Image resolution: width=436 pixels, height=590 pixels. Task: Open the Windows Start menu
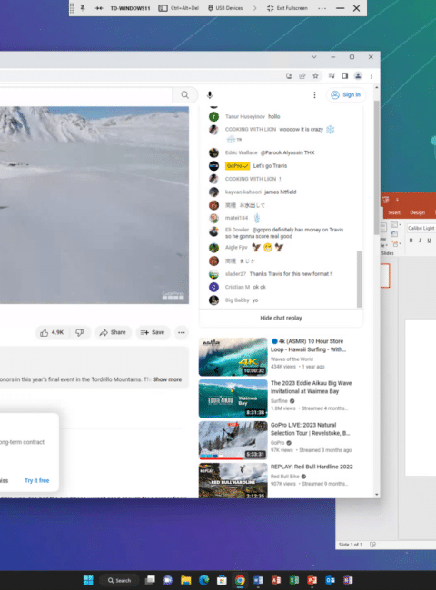click(x=88, y=580)
